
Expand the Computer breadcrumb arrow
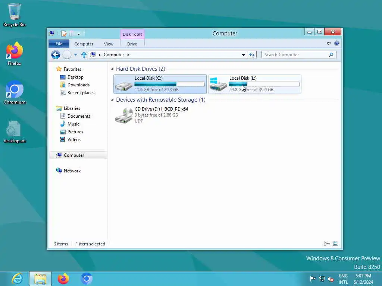128,55
